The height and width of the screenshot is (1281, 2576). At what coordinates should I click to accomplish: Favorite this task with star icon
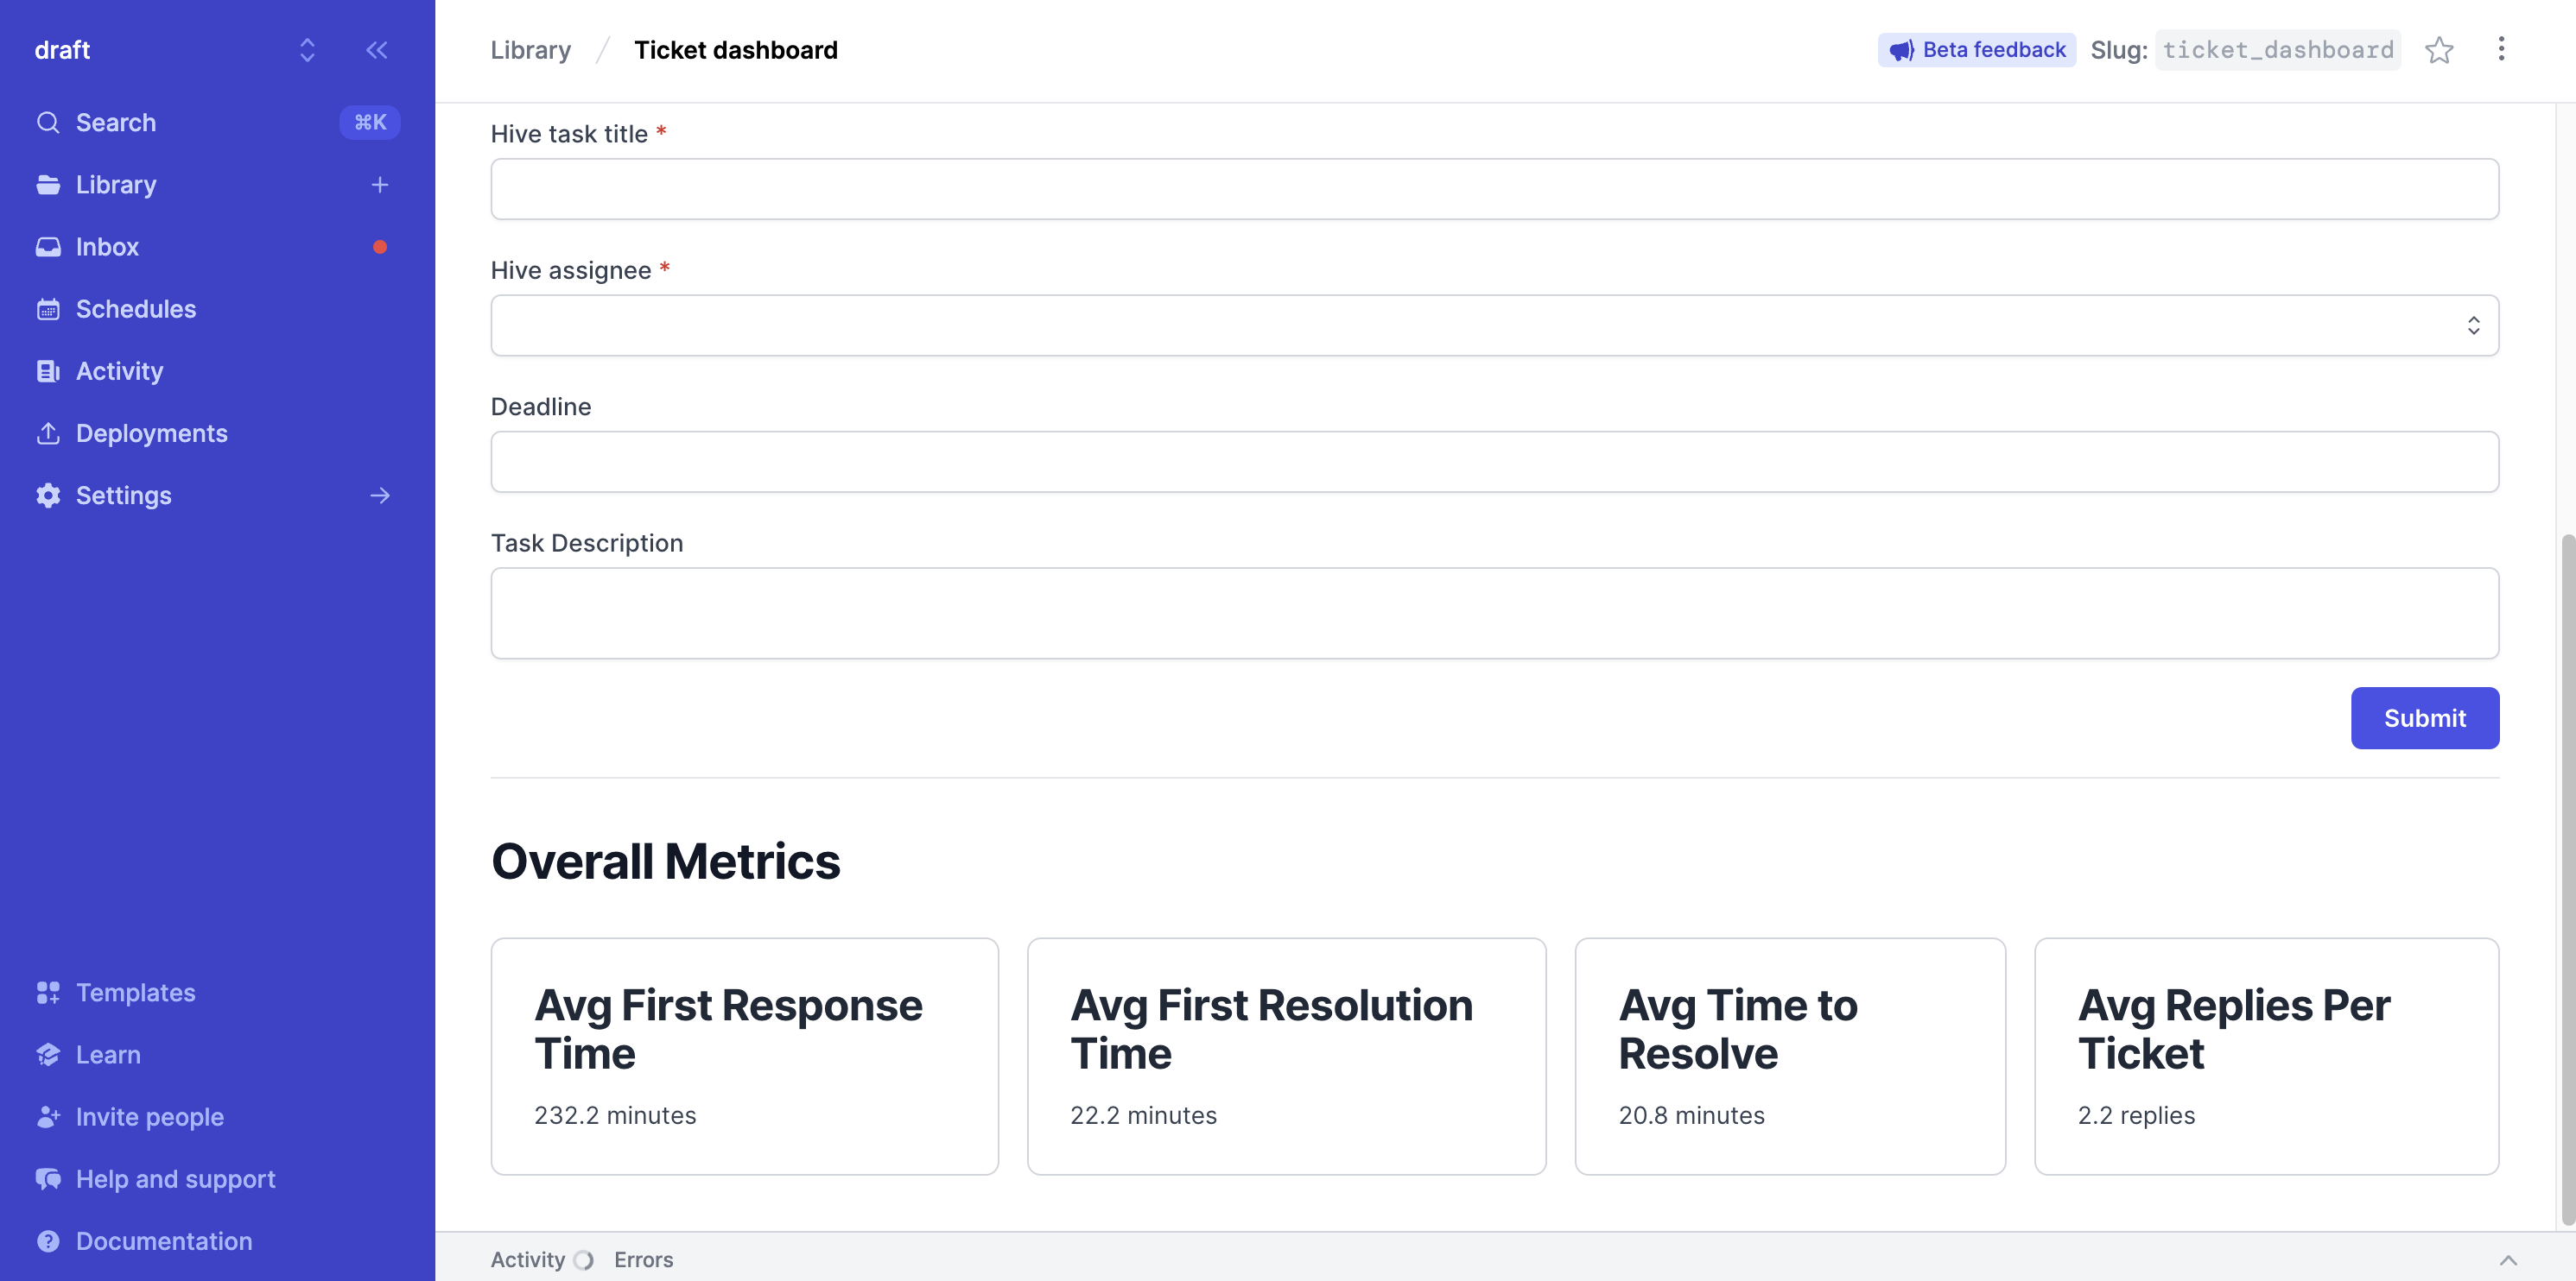2439,50
